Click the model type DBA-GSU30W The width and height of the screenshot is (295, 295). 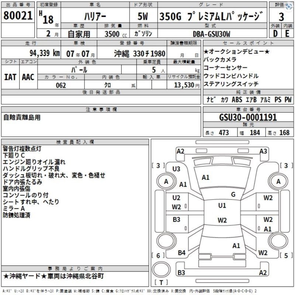click(x=212, y=34)
